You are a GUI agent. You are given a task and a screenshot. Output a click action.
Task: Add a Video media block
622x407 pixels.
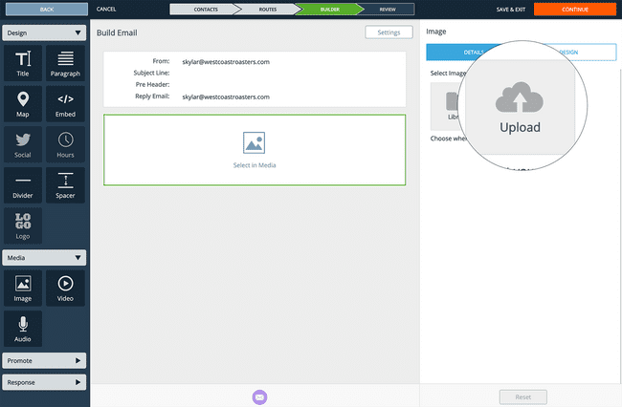pyautogui.click(x=65, y=289)
